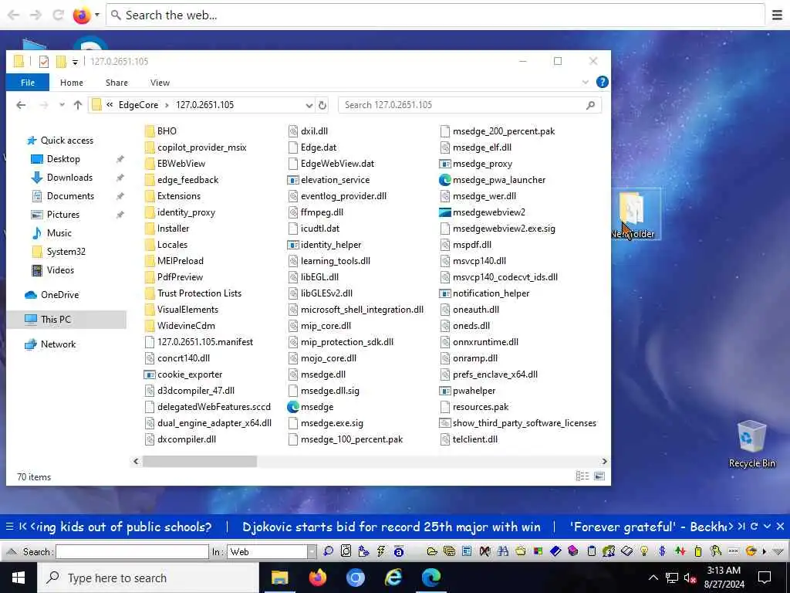Open Firefox icon dropdown arrow in browser toolbar
Image resolution: width=790 pixels, height=593 pixels.
(x=96, y=15)
